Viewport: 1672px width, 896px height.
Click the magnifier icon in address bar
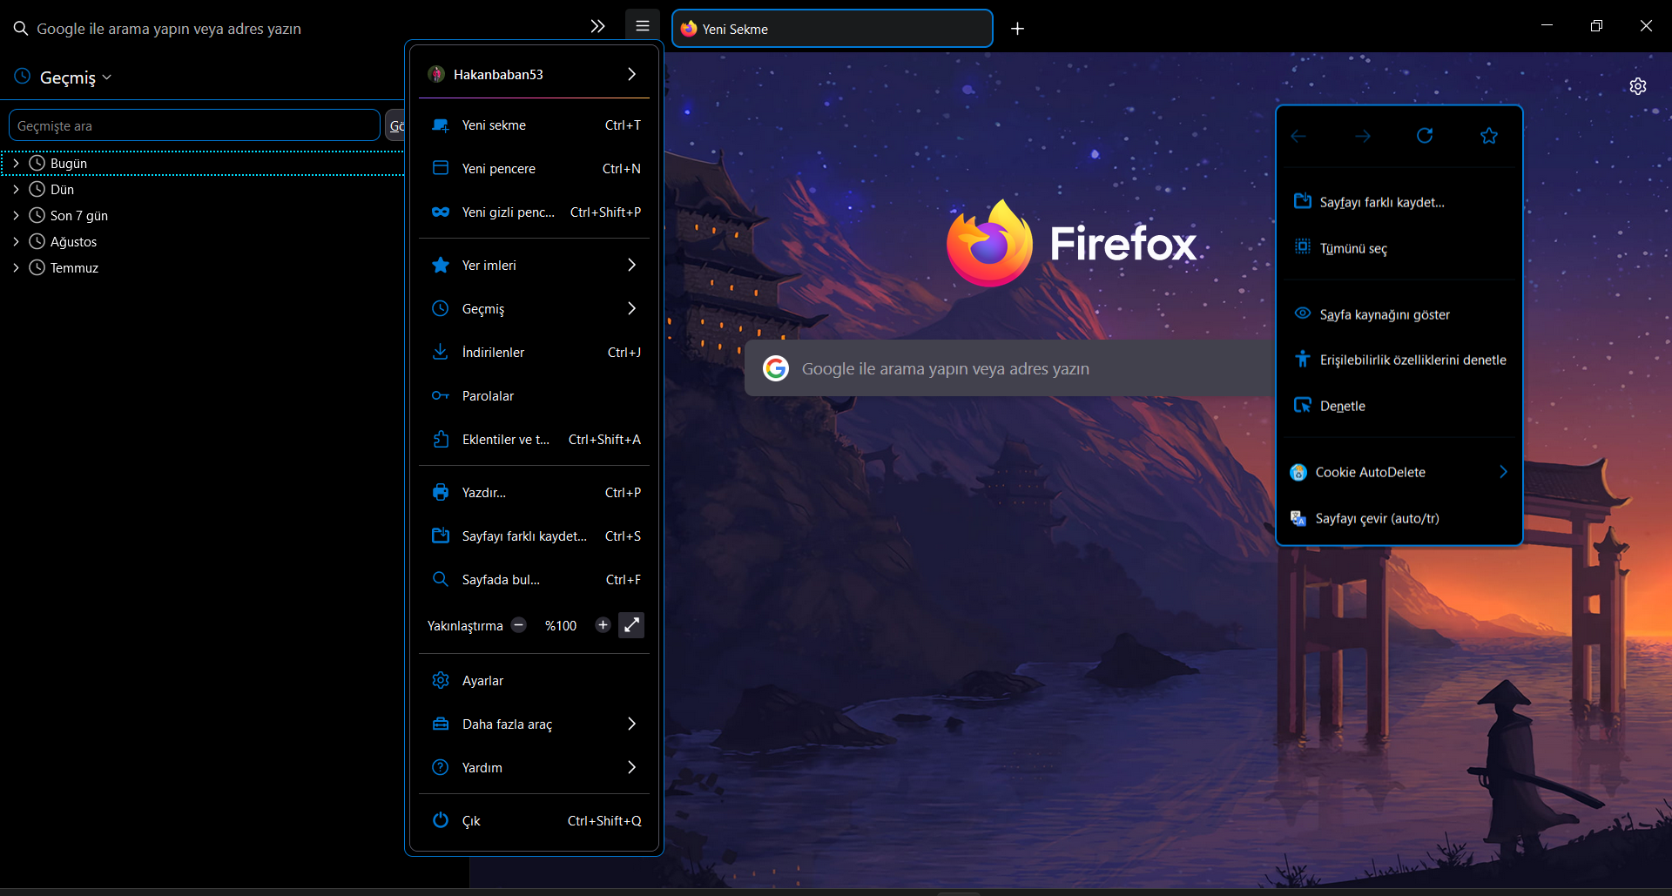coord(21,29)
